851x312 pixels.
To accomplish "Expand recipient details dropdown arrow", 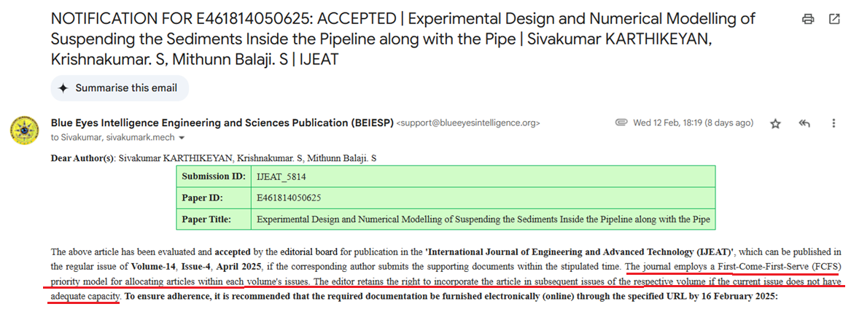I will 182,138.
